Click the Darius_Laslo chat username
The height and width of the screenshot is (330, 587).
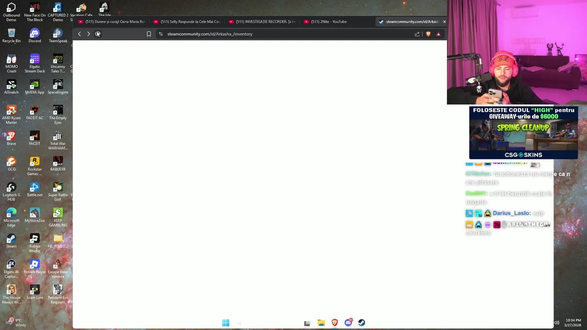512,213
